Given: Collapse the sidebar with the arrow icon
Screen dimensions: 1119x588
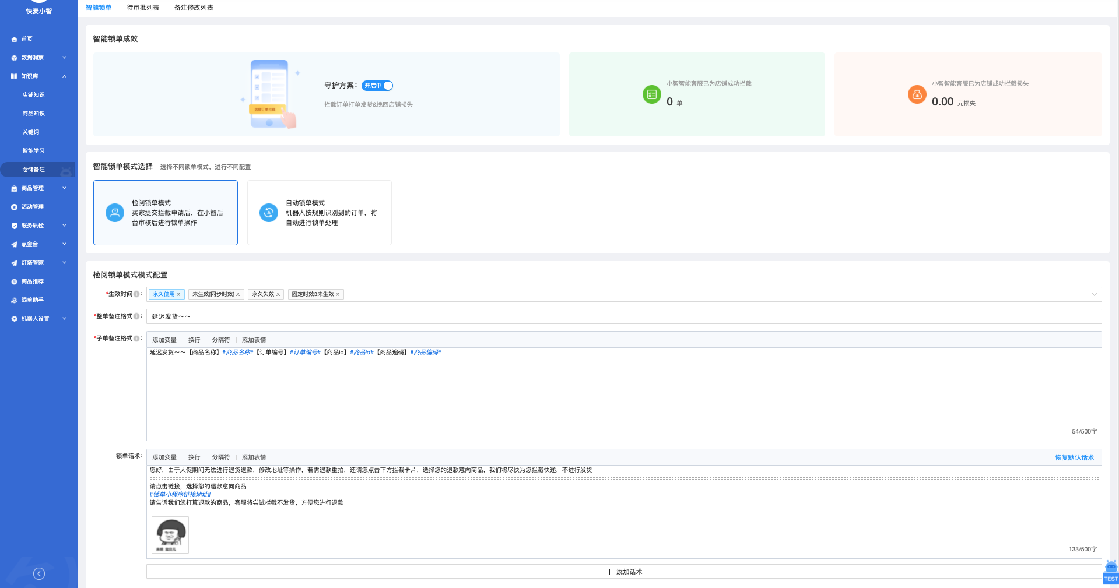Looking at the screenshot, I should click(x=39, y=574).
